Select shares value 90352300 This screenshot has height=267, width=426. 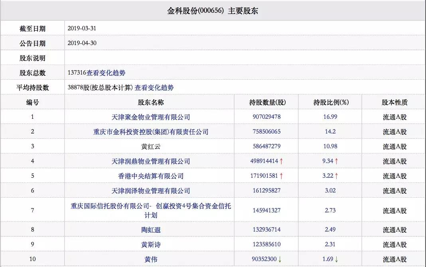click(264, 259)
